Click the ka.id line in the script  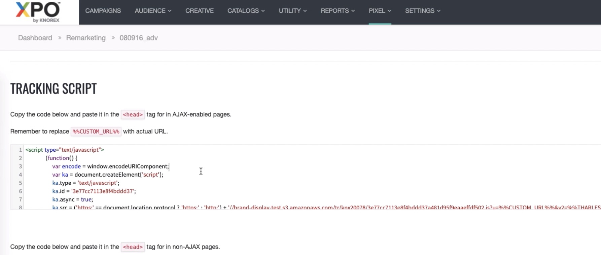tap(94, 191)
